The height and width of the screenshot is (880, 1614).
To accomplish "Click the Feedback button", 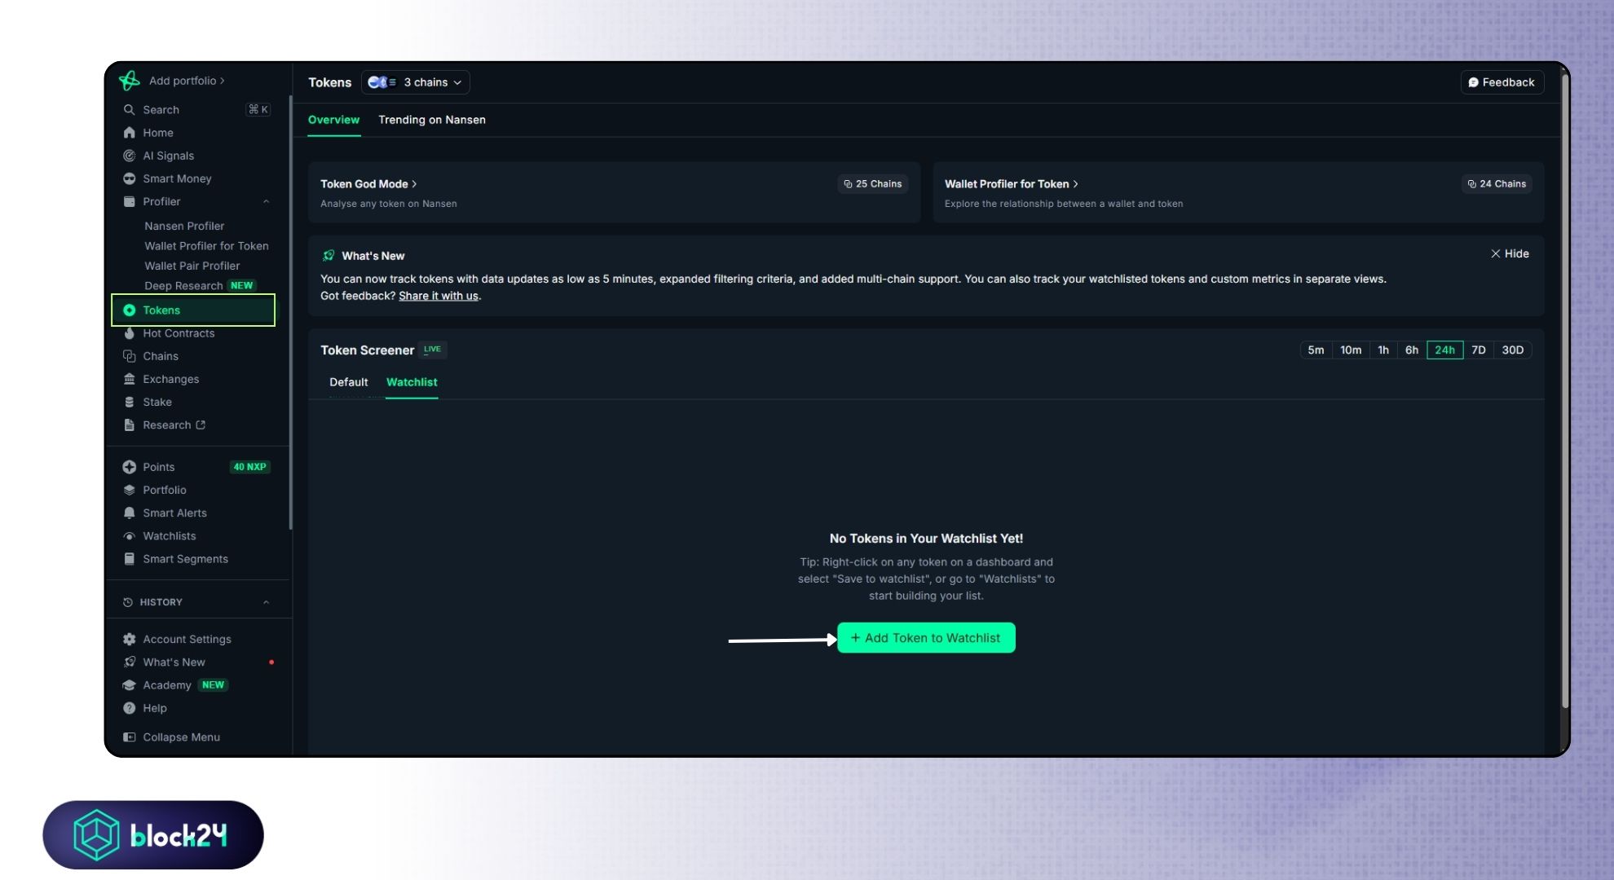I will click(1502, 82).
